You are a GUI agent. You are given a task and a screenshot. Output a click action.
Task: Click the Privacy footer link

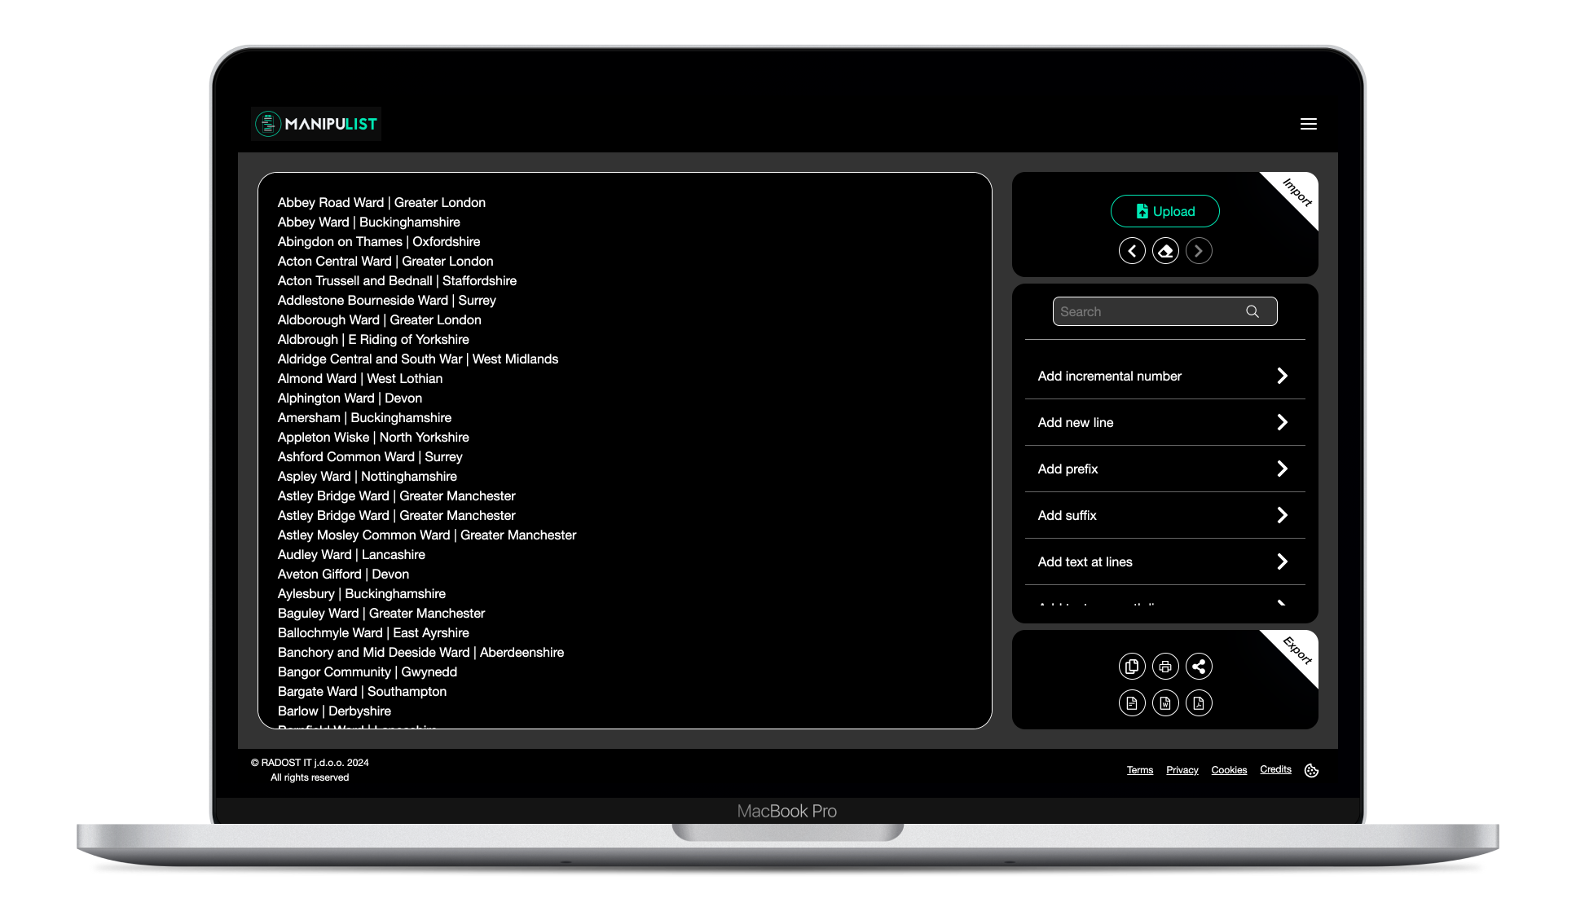coord(1181,769)
